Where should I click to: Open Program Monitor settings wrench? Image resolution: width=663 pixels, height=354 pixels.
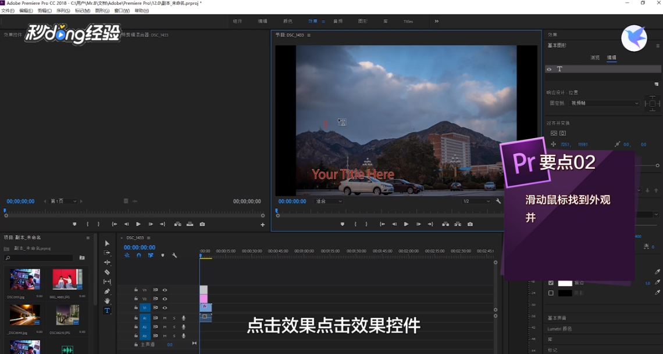click(x=498, y=201)
